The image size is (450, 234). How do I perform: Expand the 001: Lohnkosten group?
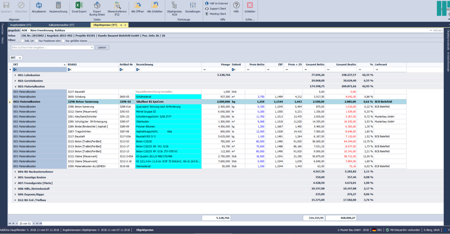[x=15, y=75]
